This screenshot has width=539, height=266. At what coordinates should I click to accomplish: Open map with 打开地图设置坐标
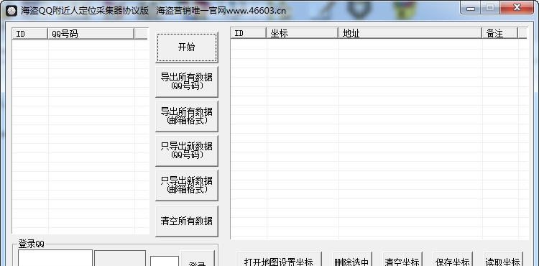(279, 260)
